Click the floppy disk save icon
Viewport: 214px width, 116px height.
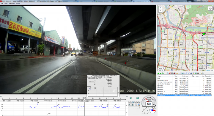[x=172, y=73]
